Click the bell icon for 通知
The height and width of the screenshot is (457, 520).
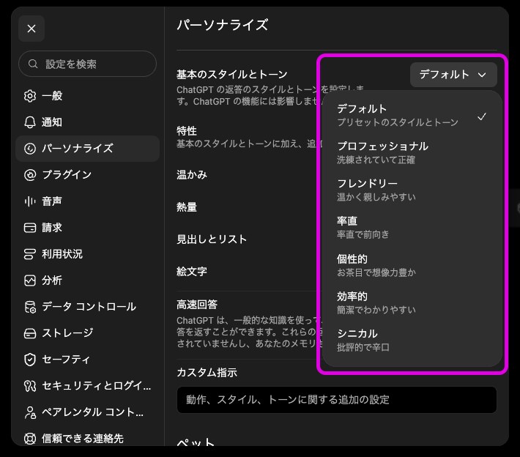click(x=30, y=122)
